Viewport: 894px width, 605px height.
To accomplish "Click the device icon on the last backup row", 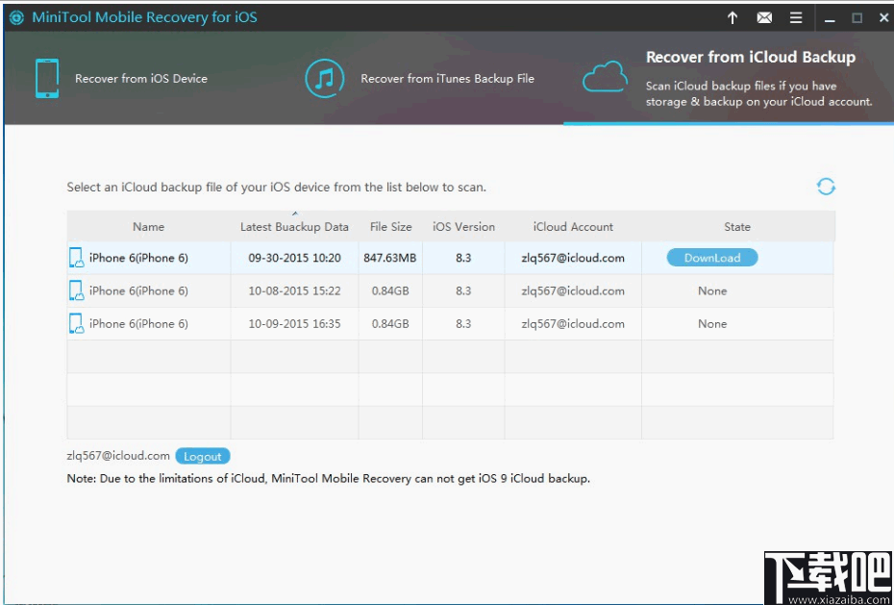I will 75,324.
